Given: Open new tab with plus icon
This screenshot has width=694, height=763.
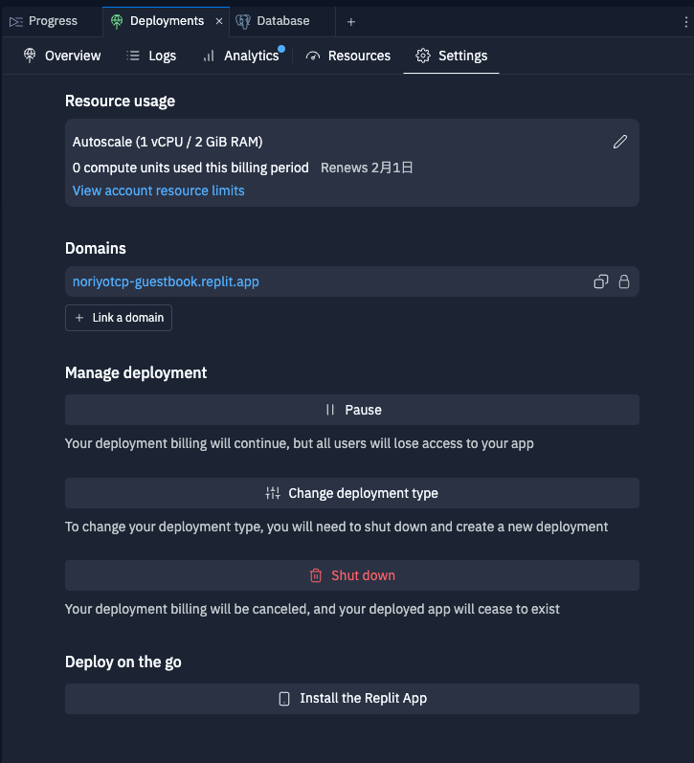Looking at the screenshot, I should (351, 21).
